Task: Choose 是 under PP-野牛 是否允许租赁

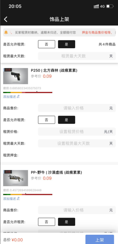Action: 67,222
